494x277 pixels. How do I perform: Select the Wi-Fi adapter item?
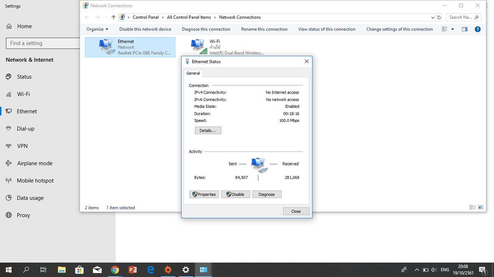coord(228,47)
